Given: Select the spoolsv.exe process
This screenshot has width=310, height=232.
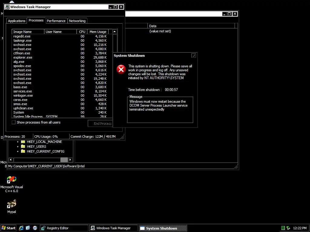Looking at the screenshot, I should (x=62, y=66).
